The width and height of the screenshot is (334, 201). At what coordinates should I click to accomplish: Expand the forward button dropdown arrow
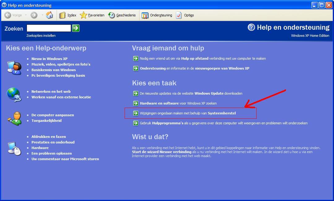pyautogui.click(x=42, y=15)
